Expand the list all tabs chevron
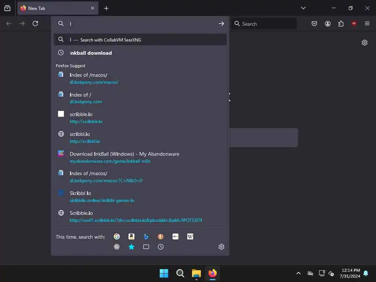Viewport: 376px width, 282px height. pyautogui.click(x=303, y=8)
